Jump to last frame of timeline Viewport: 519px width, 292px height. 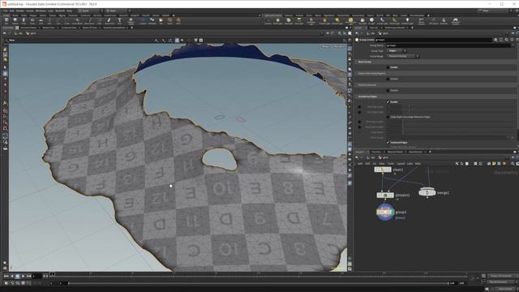click(x=29, y=276)
